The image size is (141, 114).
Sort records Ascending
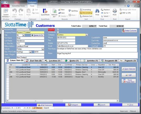click(85, 10)
